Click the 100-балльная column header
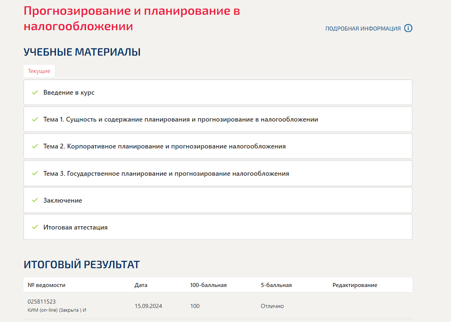 point(208,285)
